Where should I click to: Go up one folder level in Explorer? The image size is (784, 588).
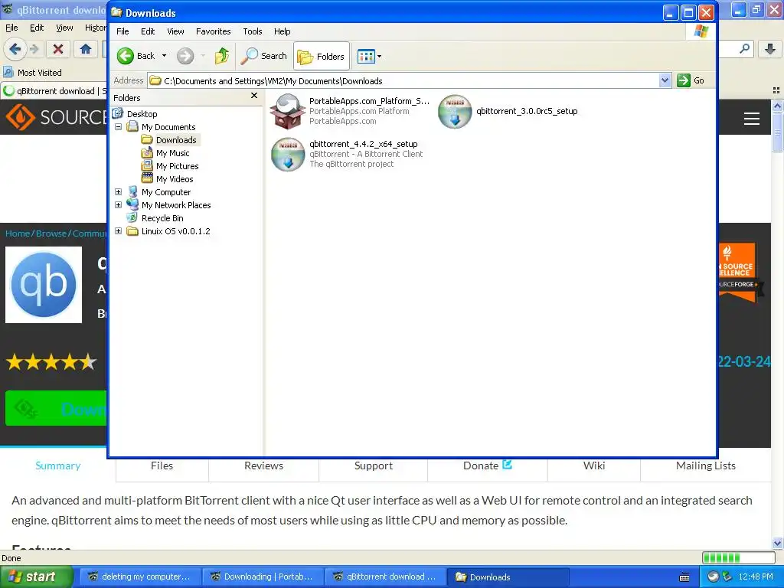222,56
